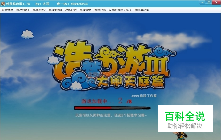Screen dimensions: 221x140
Task: Open the 修改列表2 menu
Action: (x=39, y=10)
